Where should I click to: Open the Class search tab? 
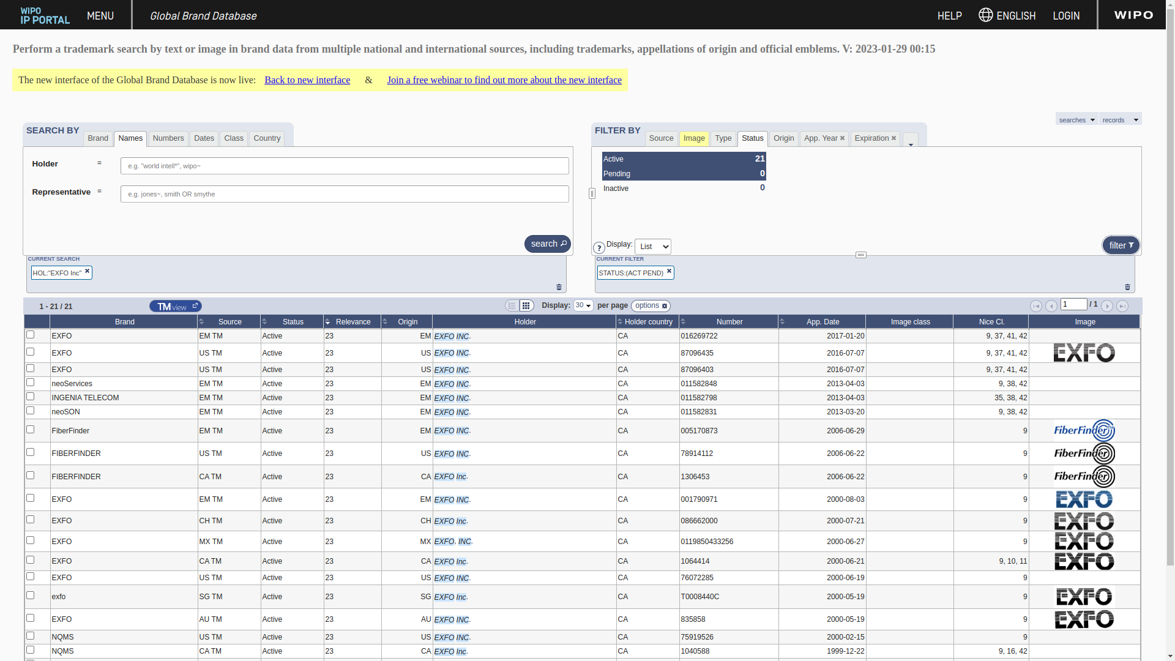(x=234, y=138)
